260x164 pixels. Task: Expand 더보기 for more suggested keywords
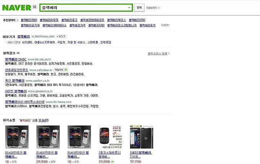pos(165,25)
